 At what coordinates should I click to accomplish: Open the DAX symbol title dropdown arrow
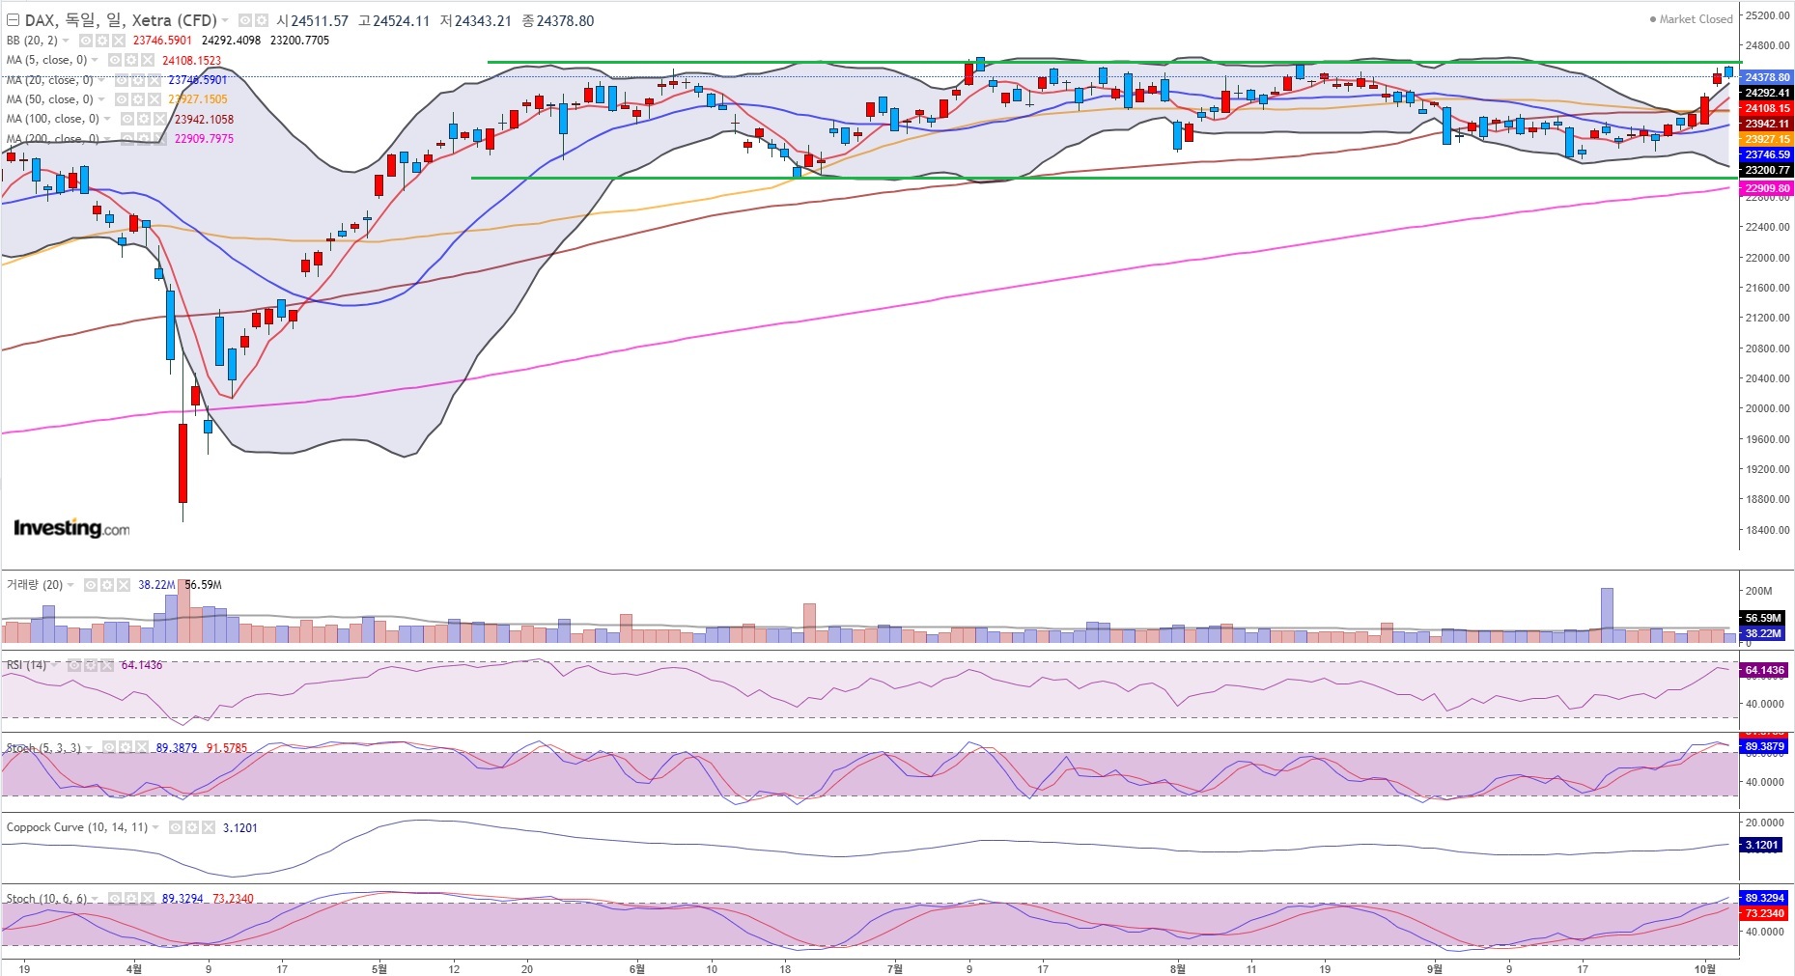(x=225, y=20)
